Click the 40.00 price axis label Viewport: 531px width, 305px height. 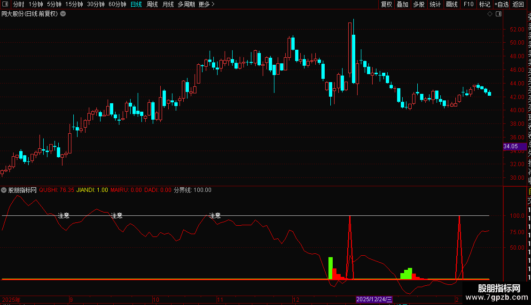(517, 110)
